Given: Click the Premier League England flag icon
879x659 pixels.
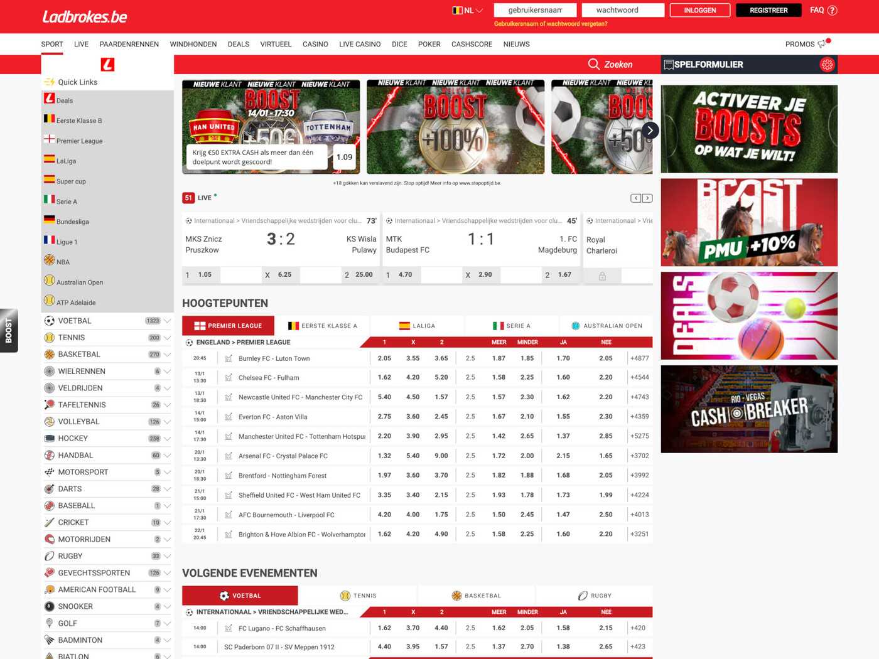Looking at the screenshot, I should [x=50, y=139].
